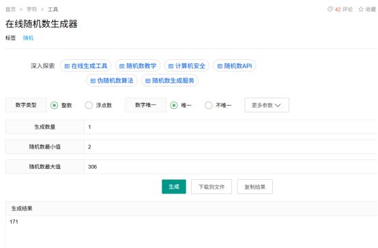Image resolution: width=378 pixels, height=248 pixels.
Task: Click the 生成结果 header text
Action: [22, 208]
